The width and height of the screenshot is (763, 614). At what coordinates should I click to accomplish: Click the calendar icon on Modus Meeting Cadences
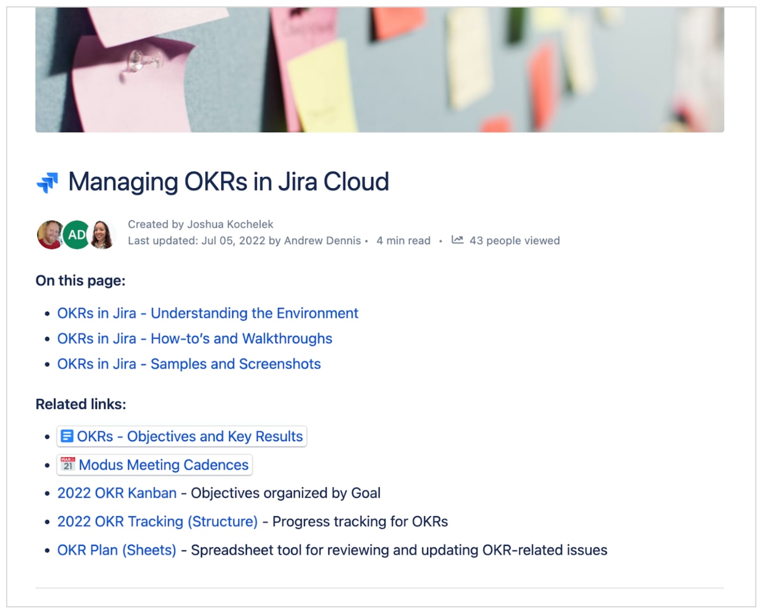pyautogui.click(x=68, y=464)
